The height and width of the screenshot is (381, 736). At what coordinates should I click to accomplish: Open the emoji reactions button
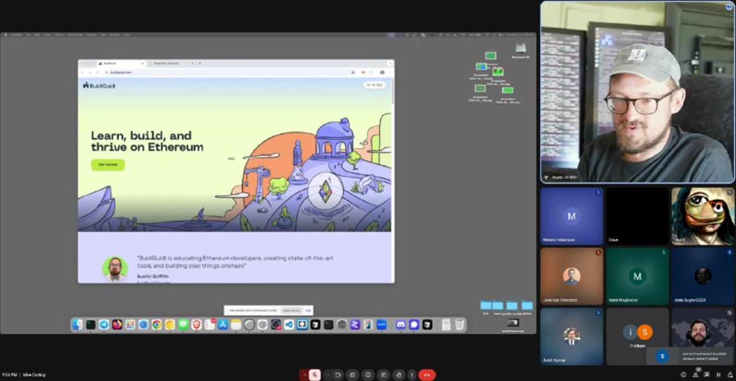368,375
